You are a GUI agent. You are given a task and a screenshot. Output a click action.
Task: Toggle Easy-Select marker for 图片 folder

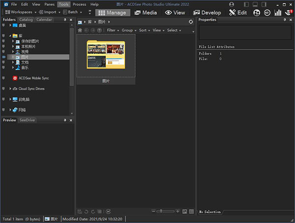4,57
